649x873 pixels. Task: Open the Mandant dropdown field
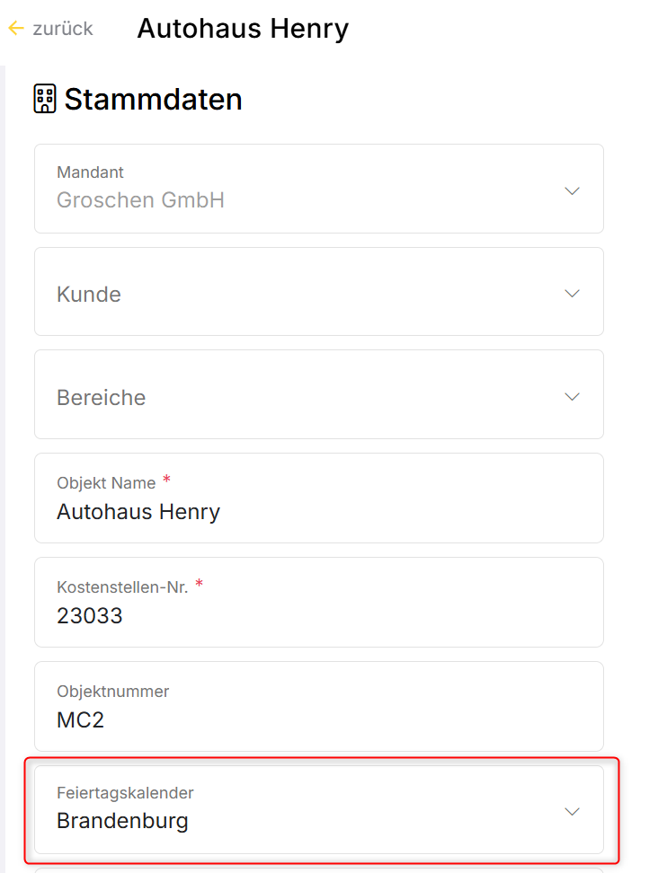pyautogui.click(x=306, y=189)
